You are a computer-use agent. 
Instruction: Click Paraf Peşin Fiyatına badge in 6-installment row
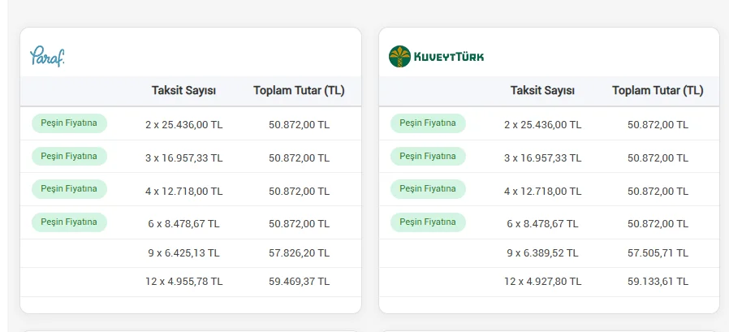69,222
